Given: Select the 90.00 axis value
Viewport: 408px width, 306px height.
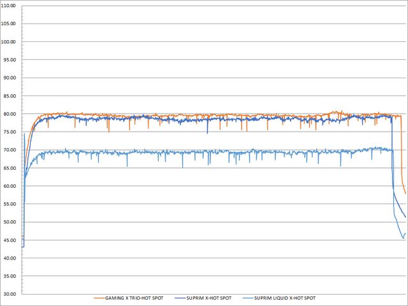Looking at the screenshot, I should click(x=11, y=78).
